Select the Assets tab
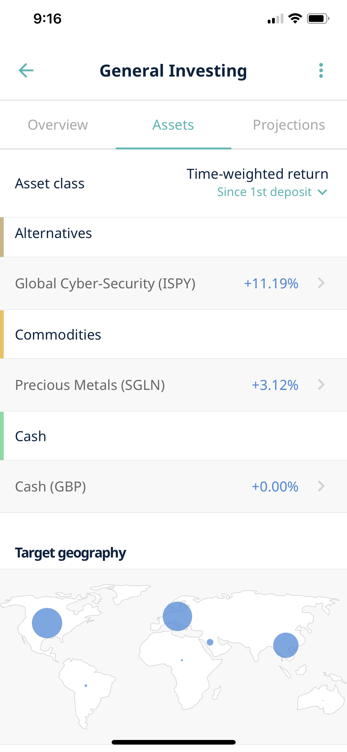 173,125
